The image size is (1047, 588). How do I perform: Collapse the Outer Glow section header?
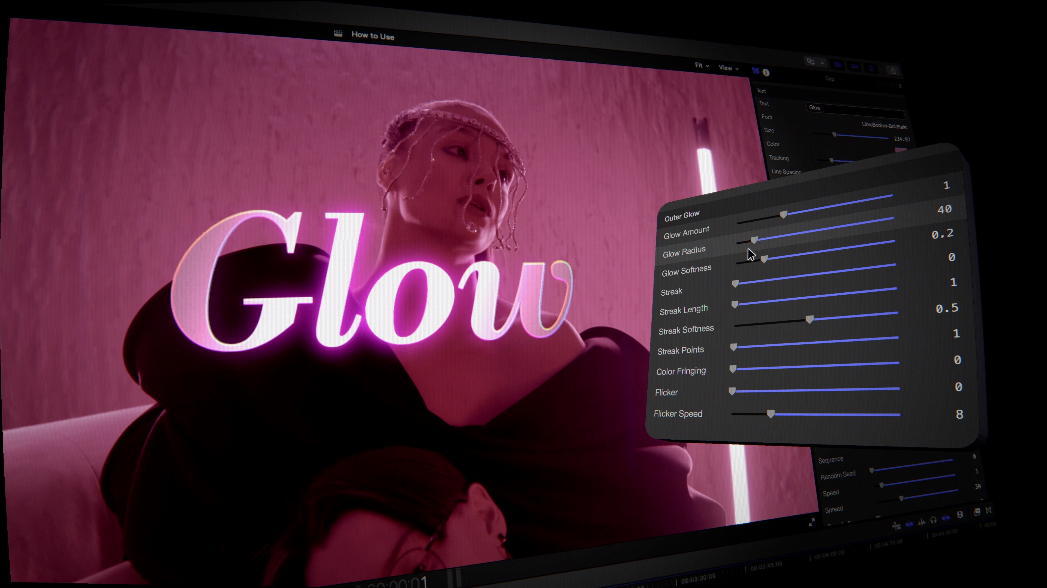coord(682,216)
